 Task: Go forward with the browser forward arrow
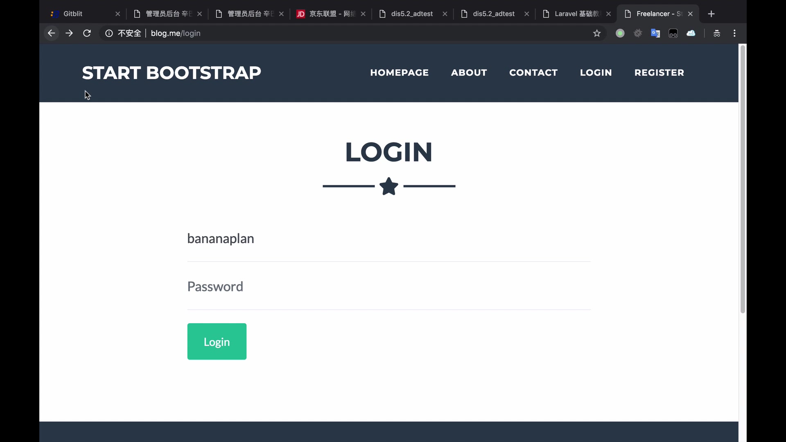[69, 33]
